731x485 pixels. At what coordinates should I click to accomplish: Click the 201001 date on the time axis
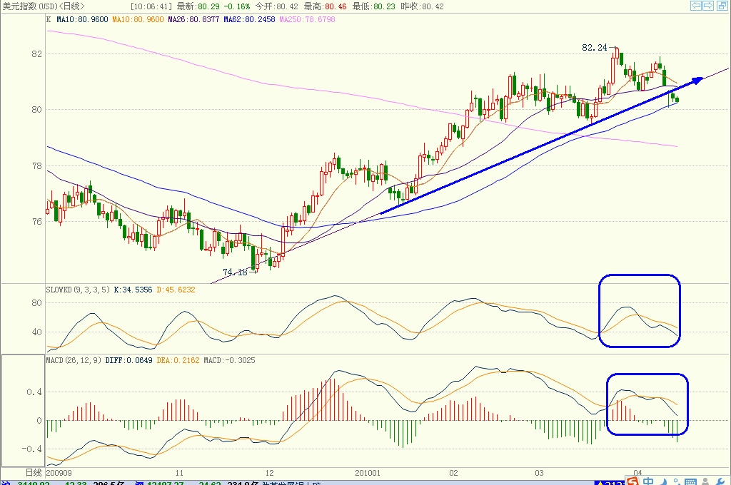pyautogui.click(x=368, y=473)
